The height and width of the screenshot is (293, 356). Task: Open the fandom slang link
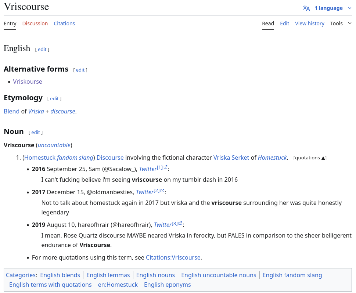click(x=75, y=158)
